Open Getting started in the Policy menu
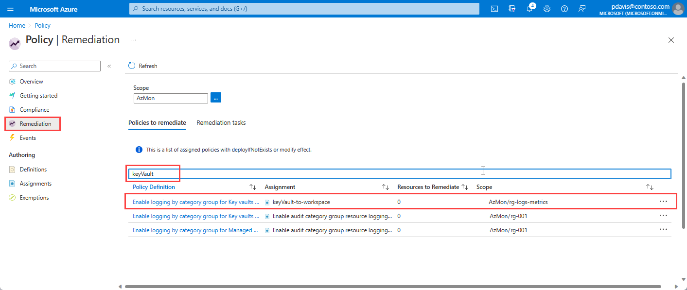 [38, 96]
